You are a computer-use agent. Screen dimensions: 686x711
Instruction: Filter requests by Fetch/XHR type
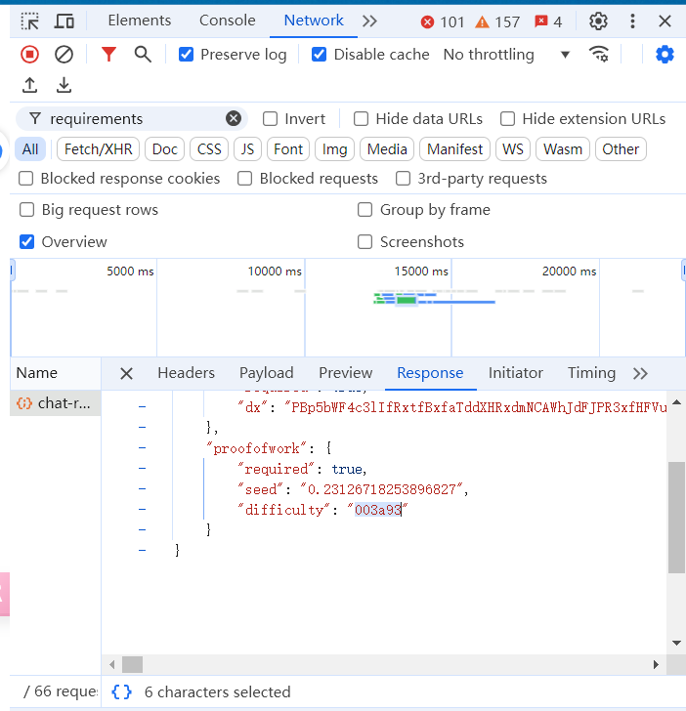(x=99, y=149)
